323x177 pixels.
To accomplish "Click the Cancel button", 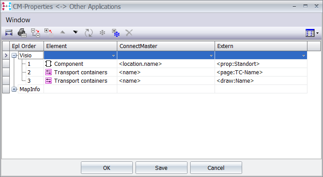I will click(x=216, y=168).
